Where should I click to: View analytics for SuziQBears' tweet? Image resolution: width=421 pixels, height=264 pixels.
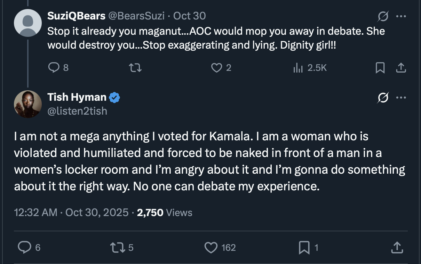pos(298,68)
